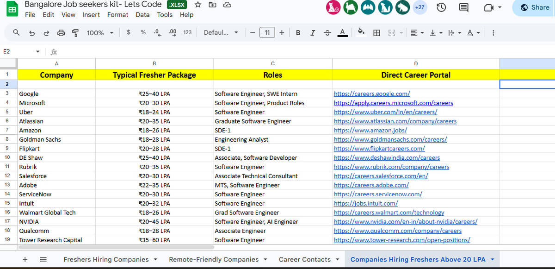
Task: Switch to Freshers Hiring Companies tab
Action: (106, 259)
